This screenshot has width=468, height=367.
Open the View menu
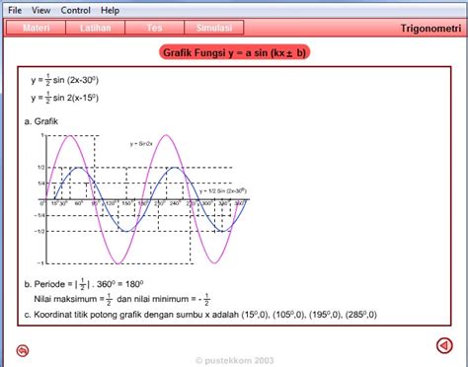pyautogui.click(x=41, y=10)
